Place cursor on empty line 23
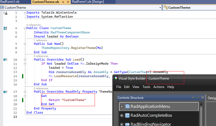 (x=69, y=117)
